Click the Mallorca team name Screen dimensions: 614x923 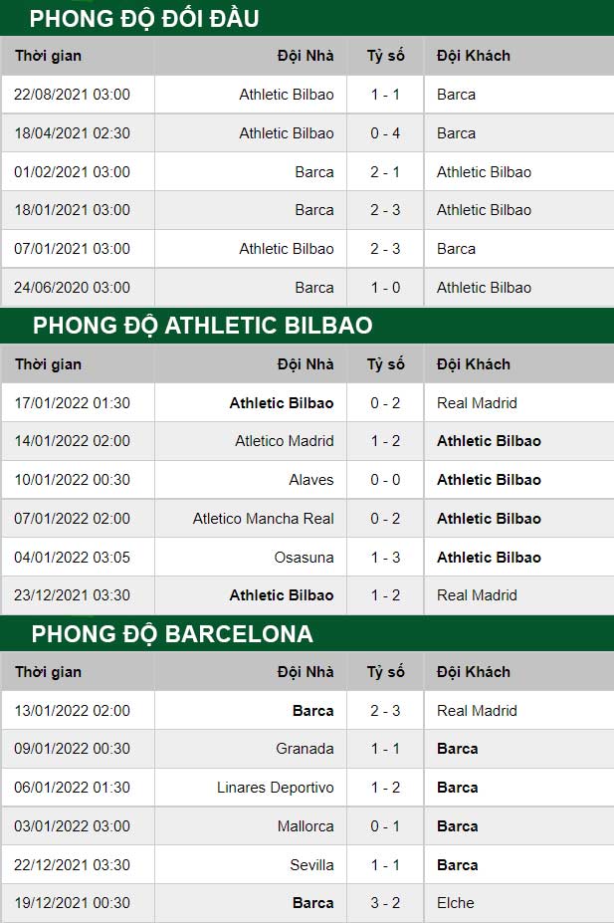click(306, 825)
